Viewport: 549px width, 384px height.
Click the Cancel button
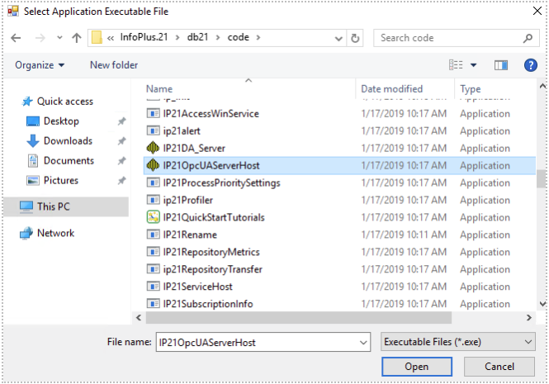click(x=499, y=367)
